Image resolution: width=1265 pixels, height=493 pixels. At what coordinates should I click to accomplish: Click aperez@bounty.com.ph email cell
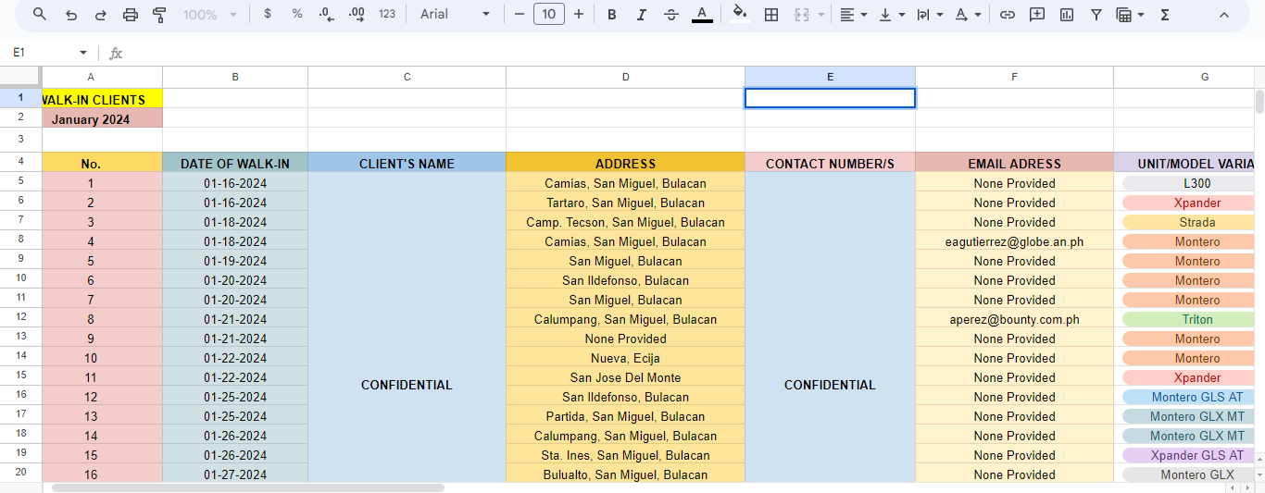point(1014,319)
